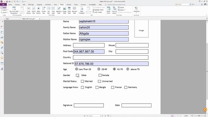Screen dimensions: 208x117
Task: Open the Protect ribbon tab
Action: pyautogui.click(x=69, y=5)
